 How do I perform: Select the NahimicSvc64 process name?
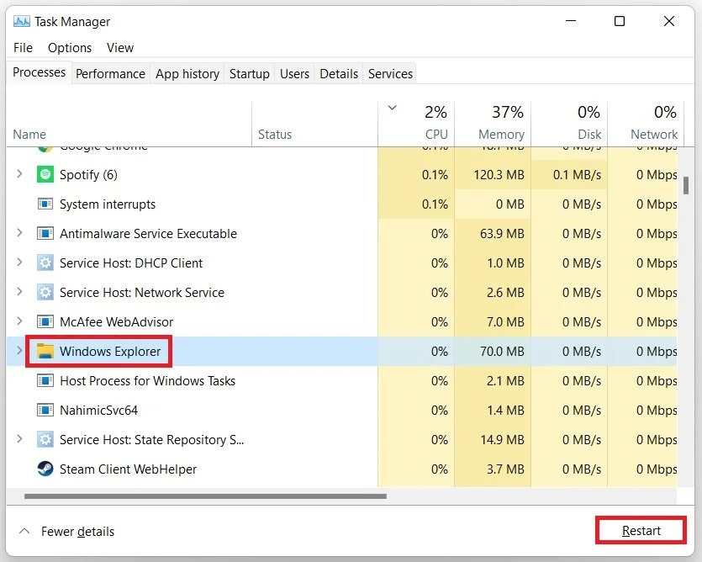(98, 411)
